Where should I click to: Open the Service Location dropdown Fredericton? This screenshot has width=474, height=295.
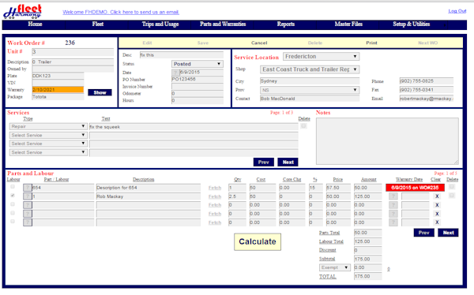point(321,57)
